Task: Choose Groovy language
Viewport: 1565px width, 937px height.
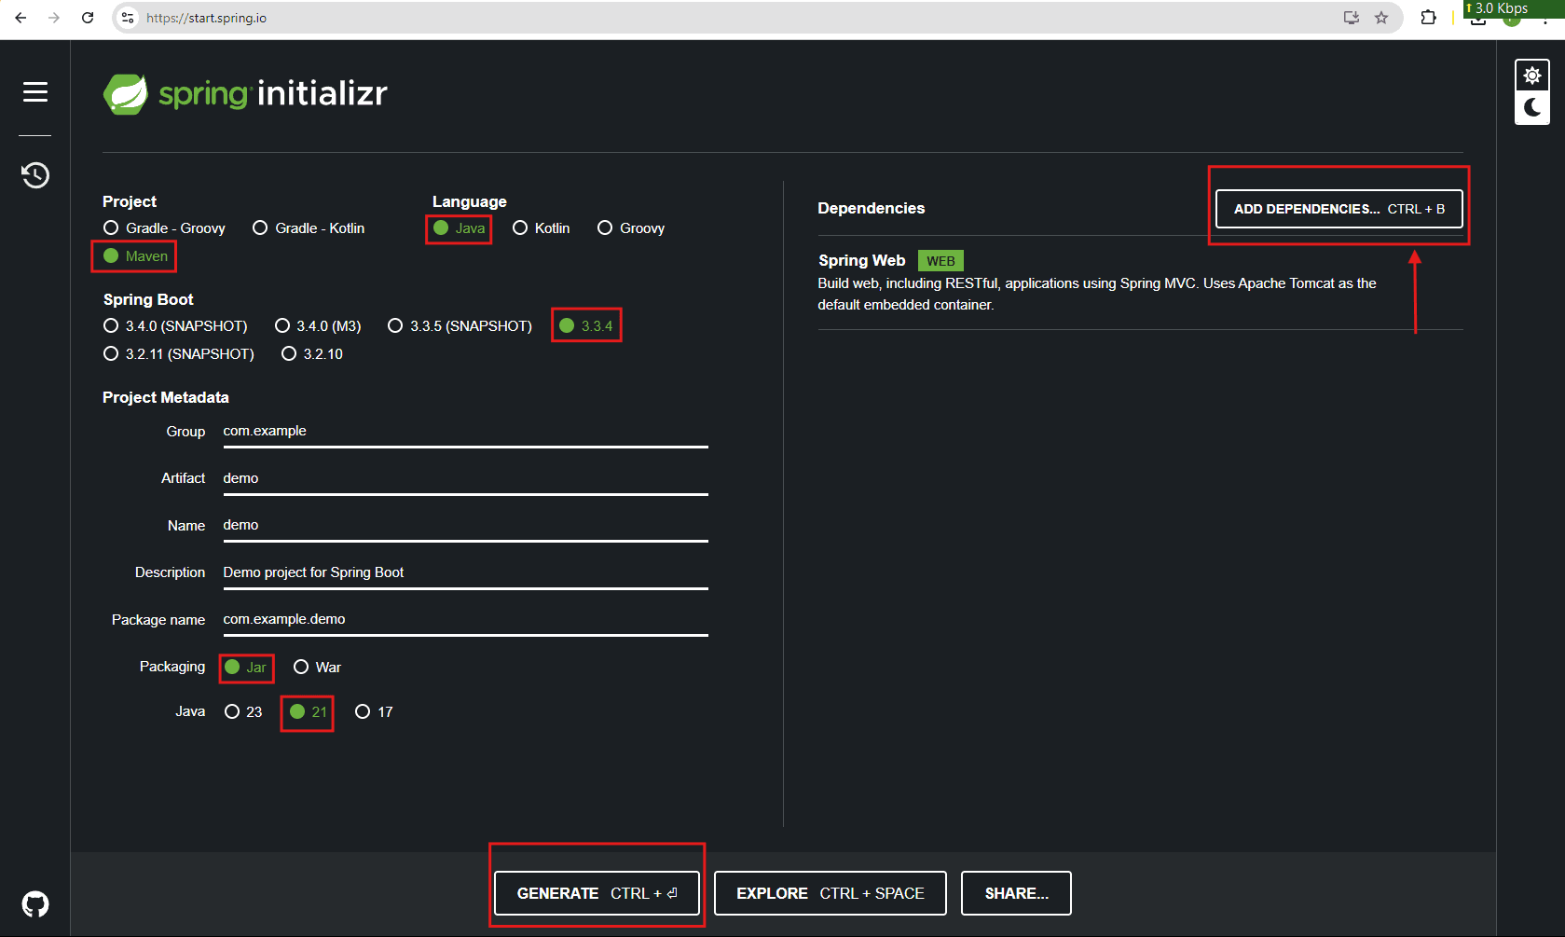Action: 631,228
